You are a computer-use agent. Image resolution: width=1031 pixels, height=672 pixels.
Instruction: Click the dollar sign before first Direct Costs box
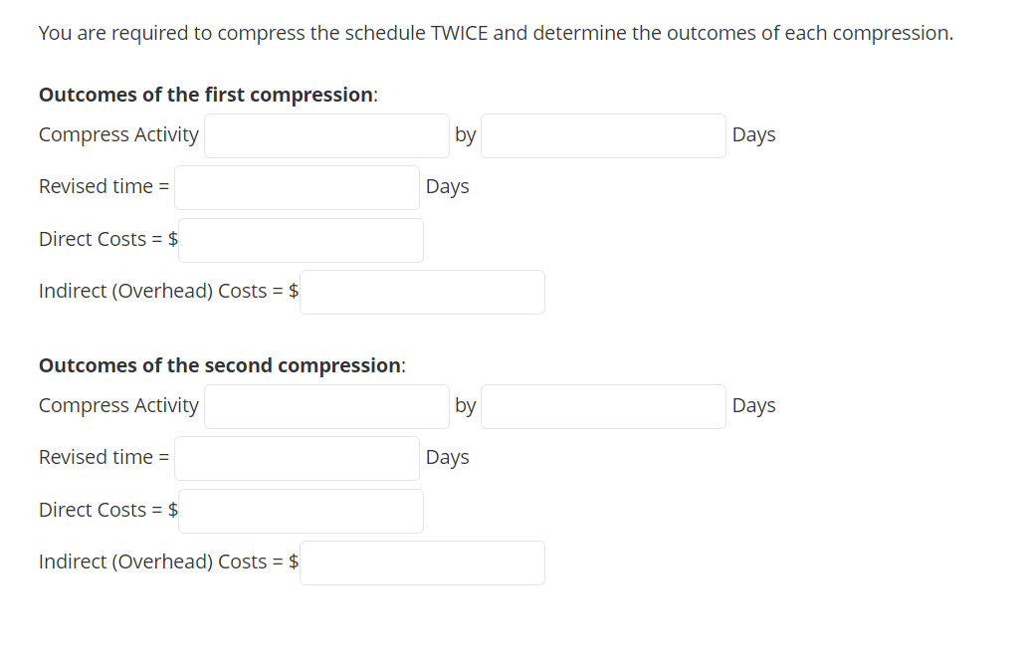172,239
